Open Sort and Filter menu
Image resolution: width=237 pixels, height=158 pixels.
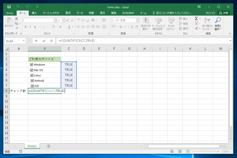pyautogui.click(x=207, y=24)
